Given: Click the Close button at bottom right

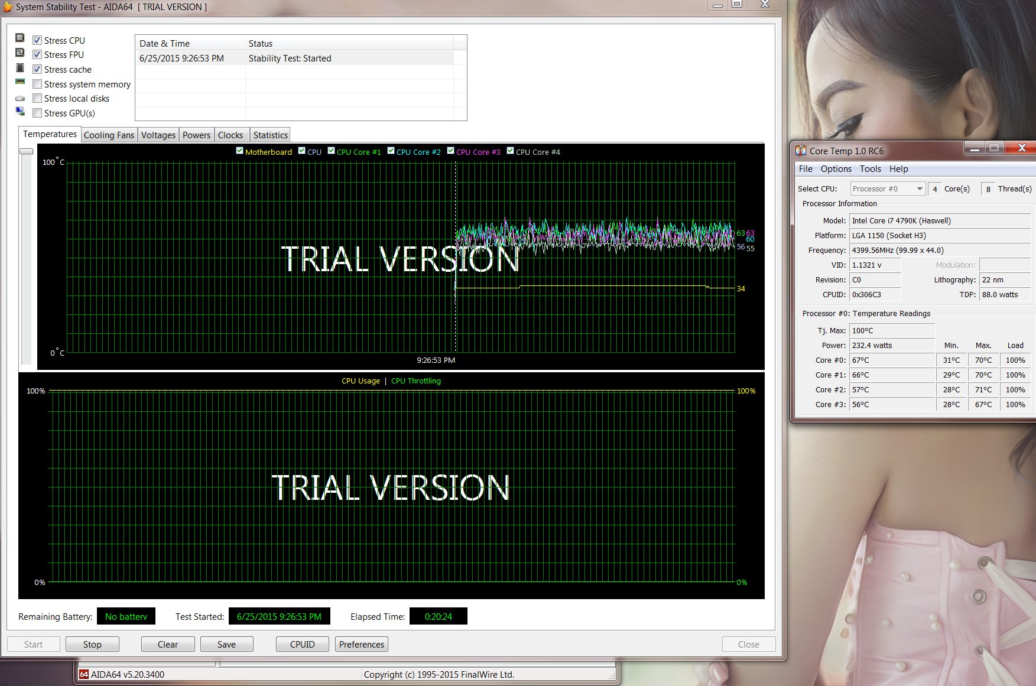Looking at the screenshot, I should pos(749,644).
